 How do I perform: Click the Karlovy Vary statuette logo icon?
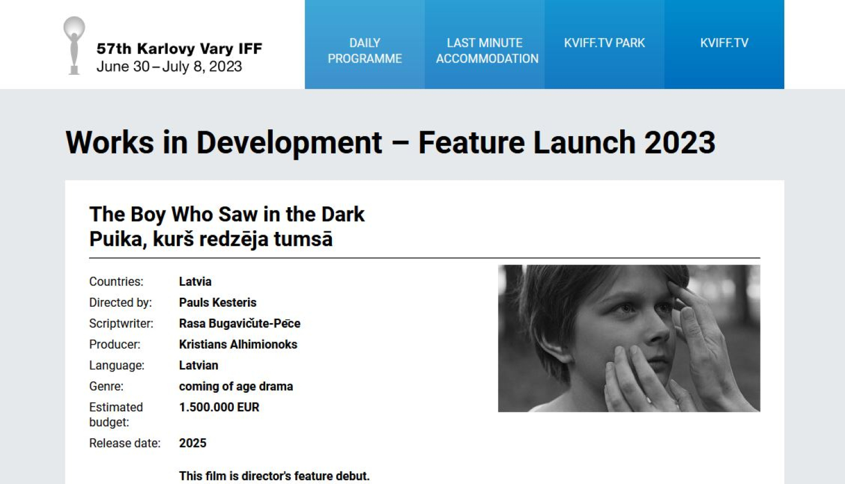(74, 46)
